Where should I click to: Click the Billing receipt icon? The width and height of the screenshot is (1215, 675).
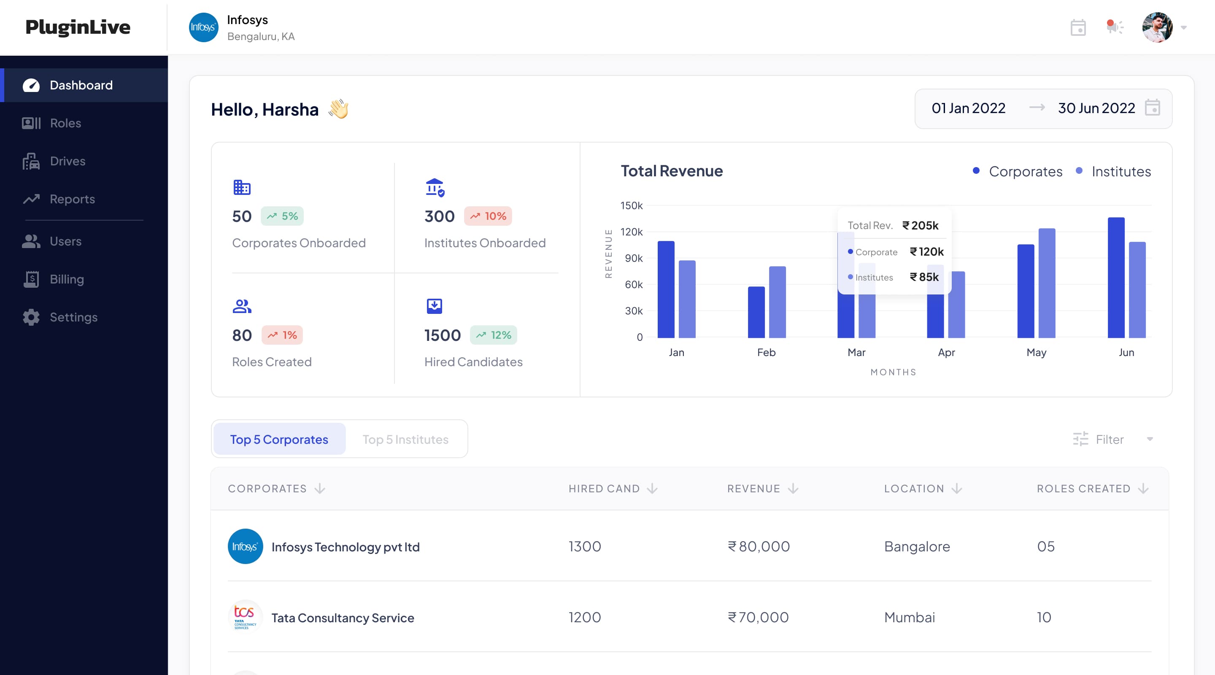pyautogui.click(x=31, y=279)
